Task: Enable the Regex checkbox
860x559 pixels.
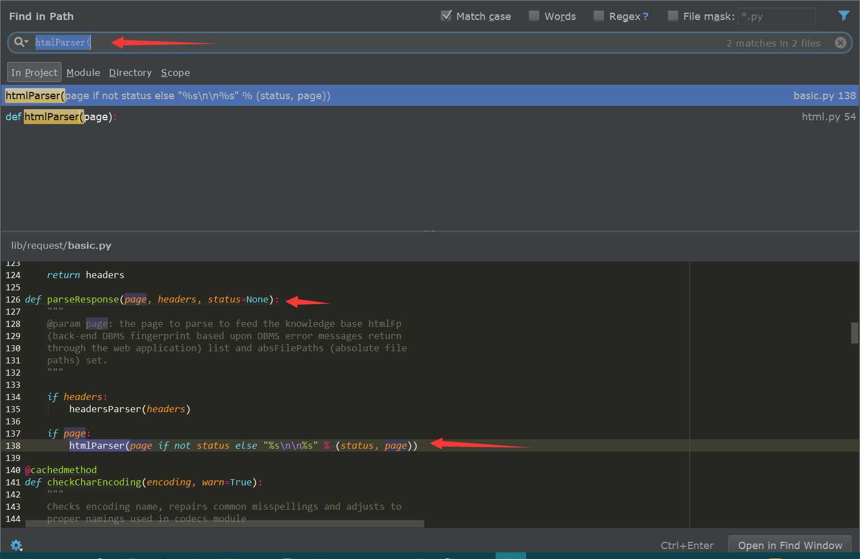Action: 599,16
